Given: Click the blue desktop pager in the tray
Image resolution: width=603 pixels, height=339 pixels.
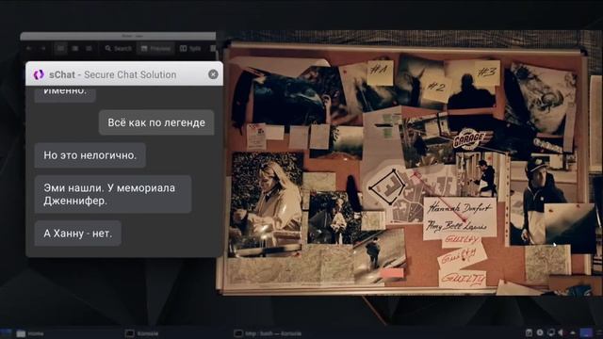Looking at the screenshot, I should tap(586, 332).
